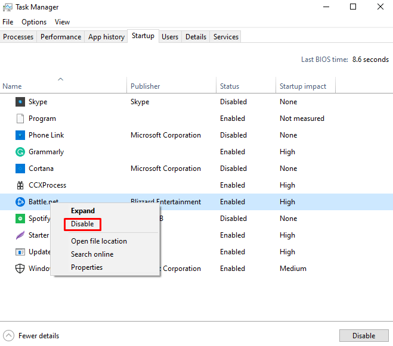Select the Startup tab
Screen dimensions: 393x346
click(x=143, y=36)
